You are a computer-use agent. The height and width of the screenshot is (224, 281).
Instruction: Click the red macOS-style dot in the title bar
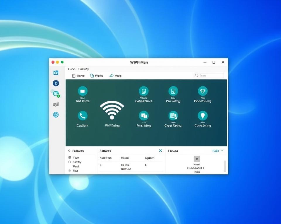[53, 62]
